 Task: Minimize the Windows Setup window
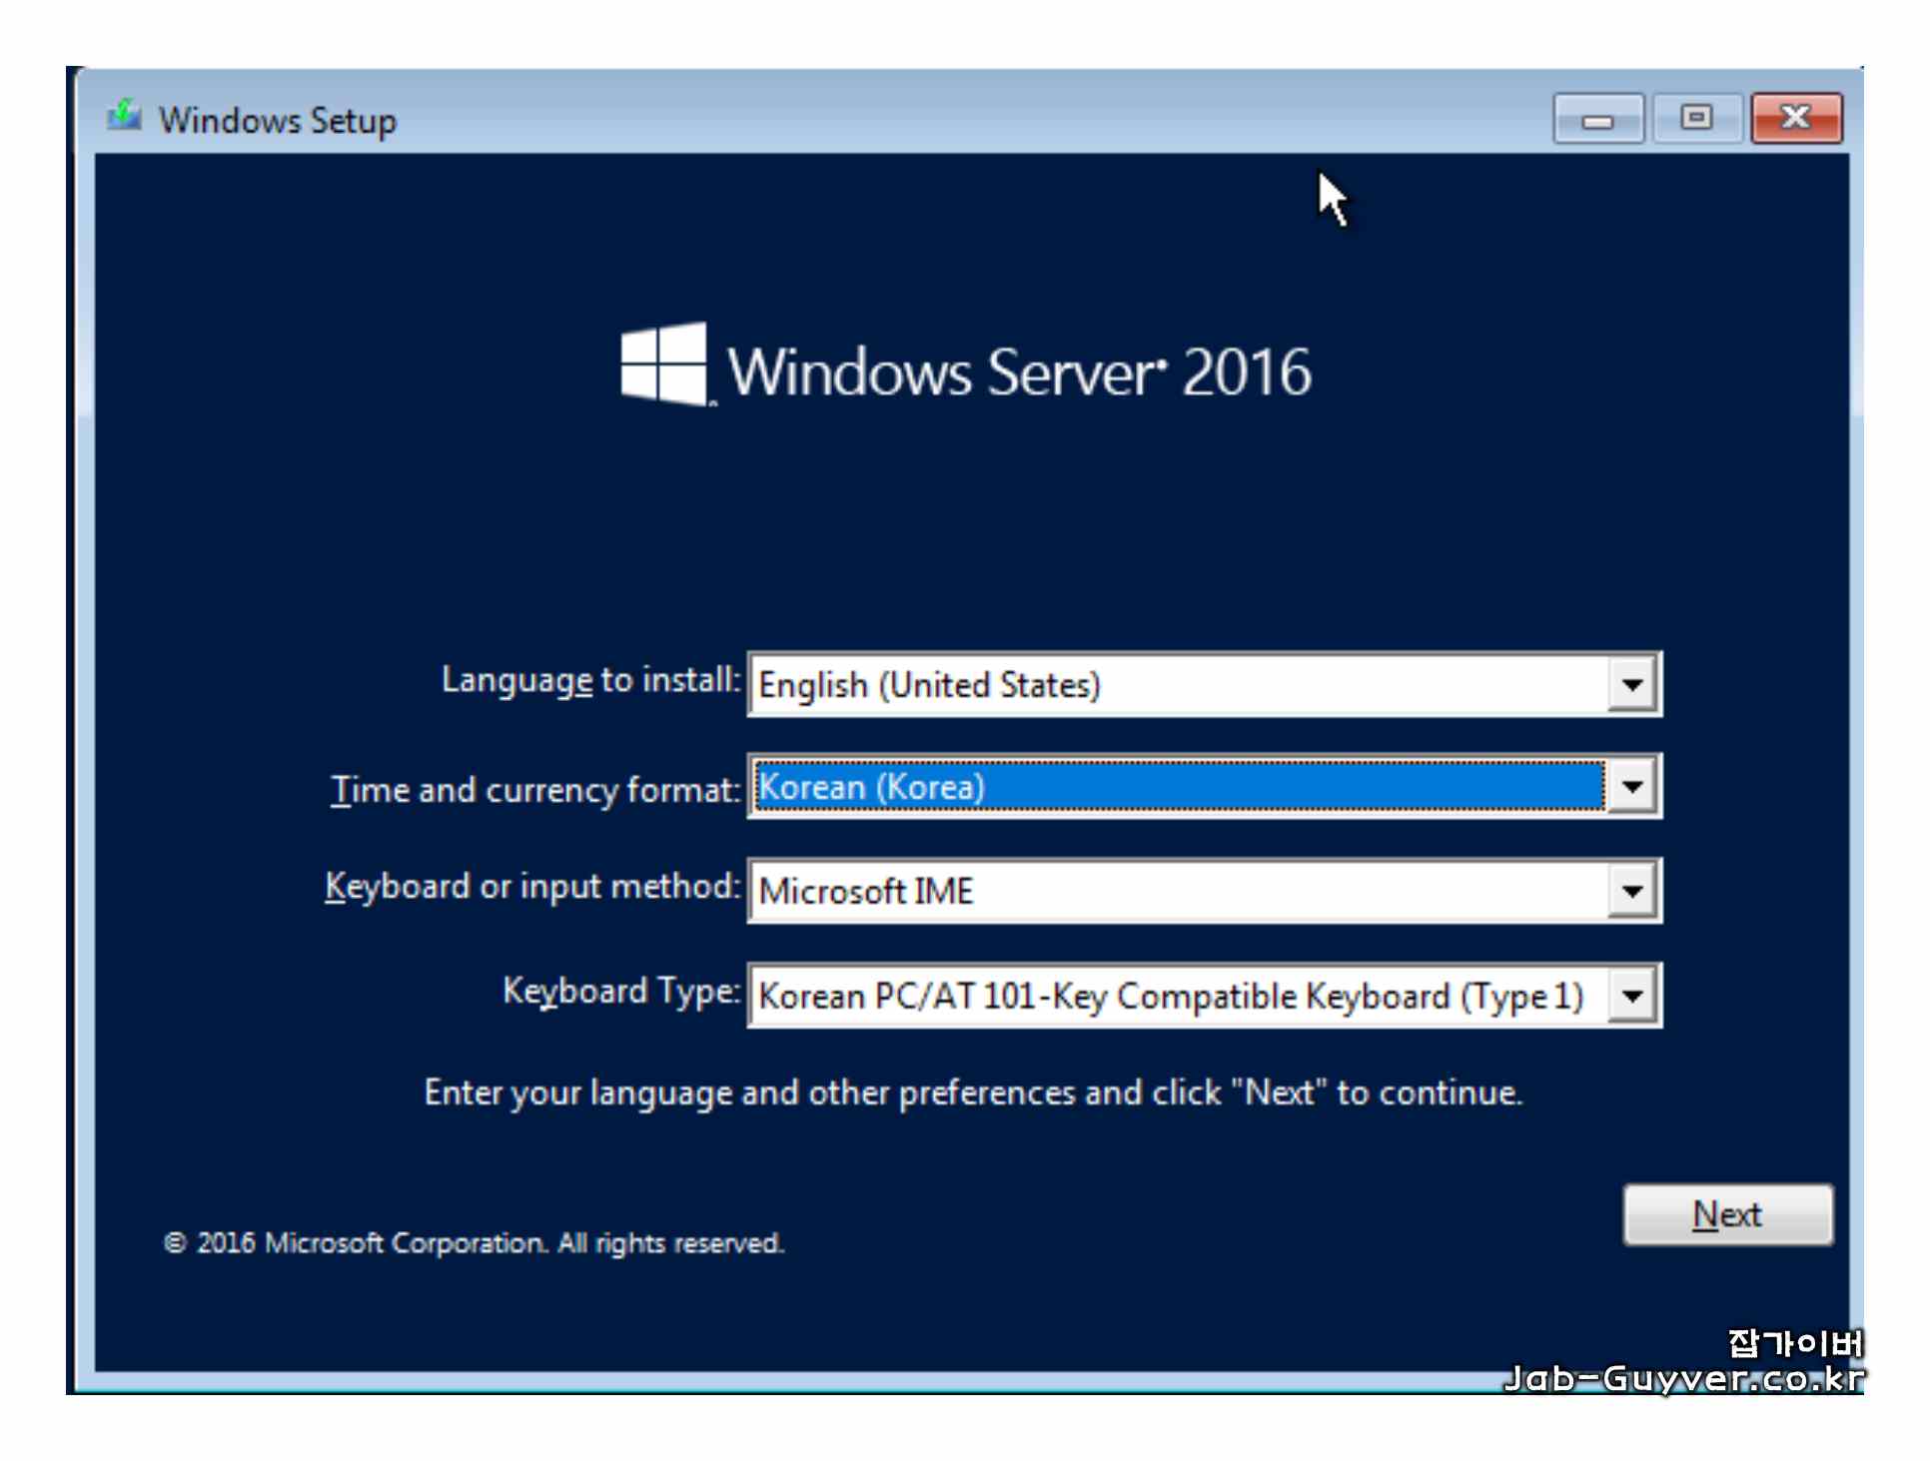1597,120
